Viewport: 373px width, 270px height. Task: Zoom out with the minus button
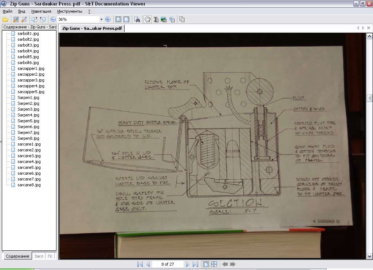tap(53, 20)
